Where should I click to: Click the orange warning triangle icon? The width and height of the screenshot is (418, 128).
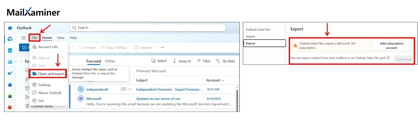pyautogui.click(x=295, y=45)
